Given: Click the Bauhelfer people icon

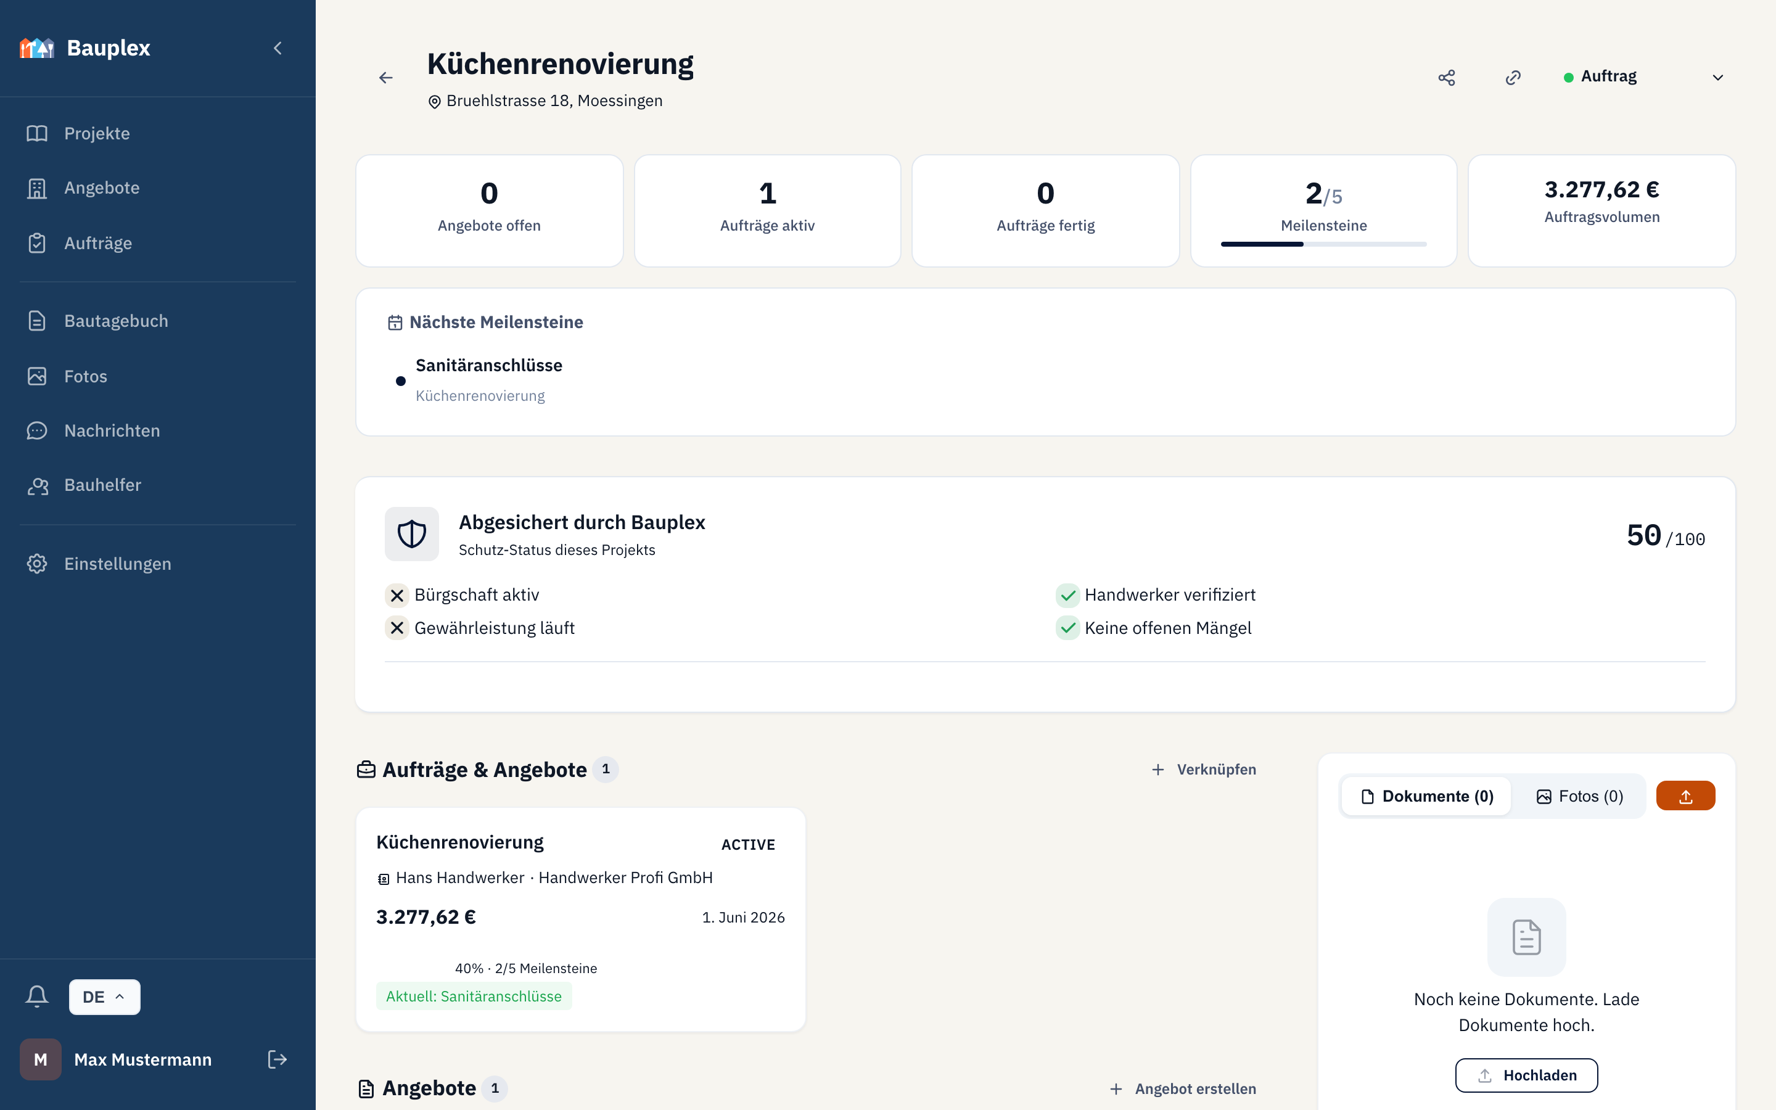Looking at the screenshot, I should point(38,485).
